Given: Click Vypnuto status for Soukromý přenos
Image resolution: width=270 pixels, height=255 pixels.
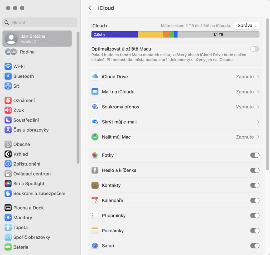Looking at the screenshot, I should (x=245, y=107).
